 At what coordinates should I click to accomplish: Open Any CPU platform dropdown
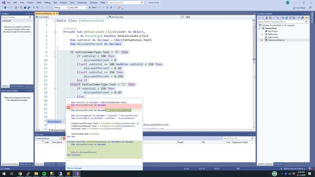(x=78, y=8)
